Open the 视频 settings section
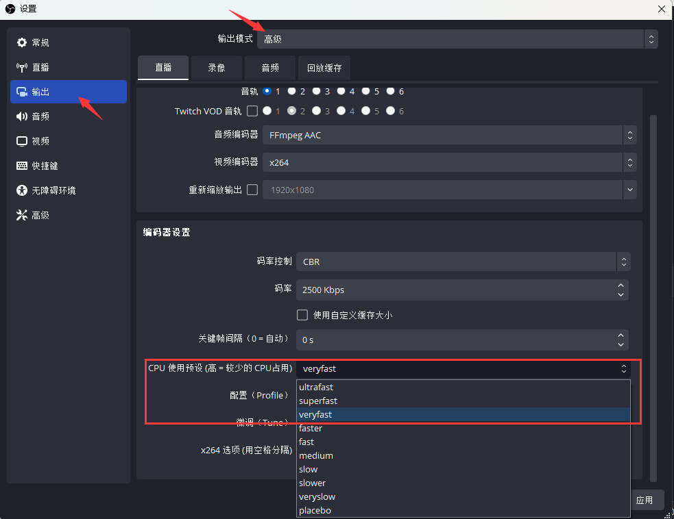This screenshot has width=674, height=519. (x=40, y=141)
